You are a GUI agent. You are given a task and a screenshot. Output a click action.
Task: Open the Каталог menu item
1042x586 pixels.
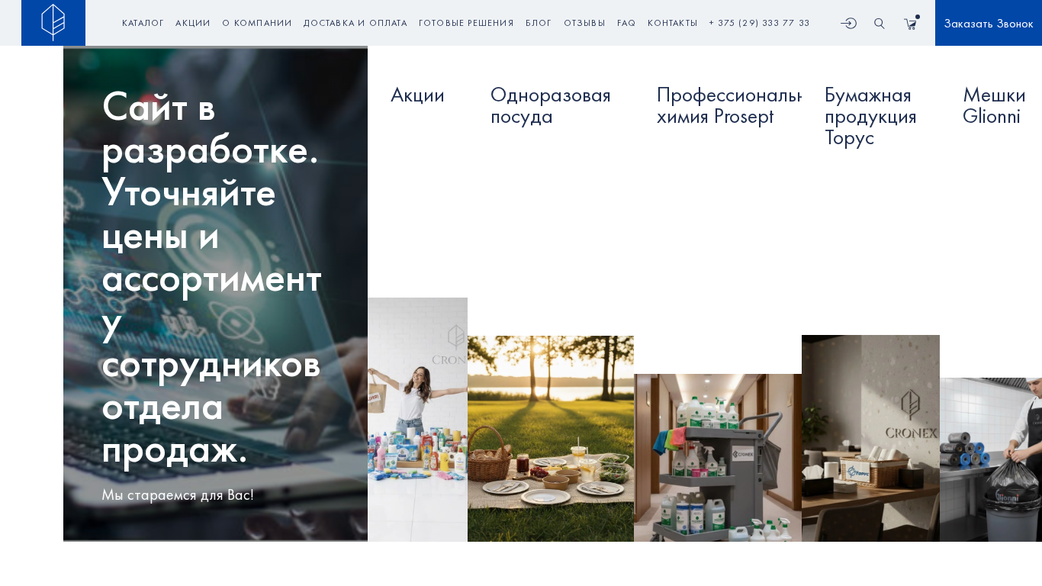(x=143, y=23)
